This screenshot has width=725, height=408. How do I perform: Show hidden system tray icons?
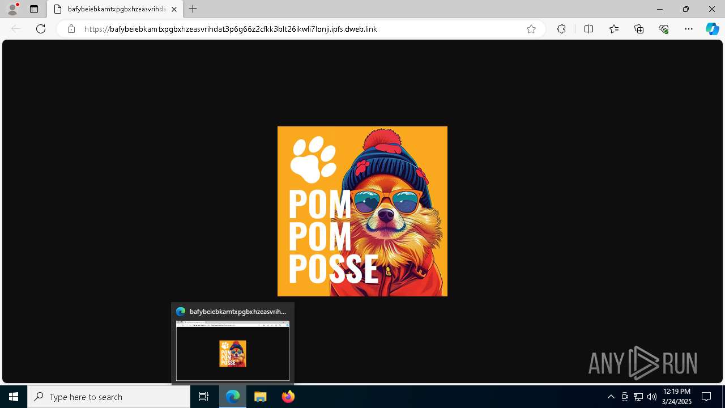point(611,397)
